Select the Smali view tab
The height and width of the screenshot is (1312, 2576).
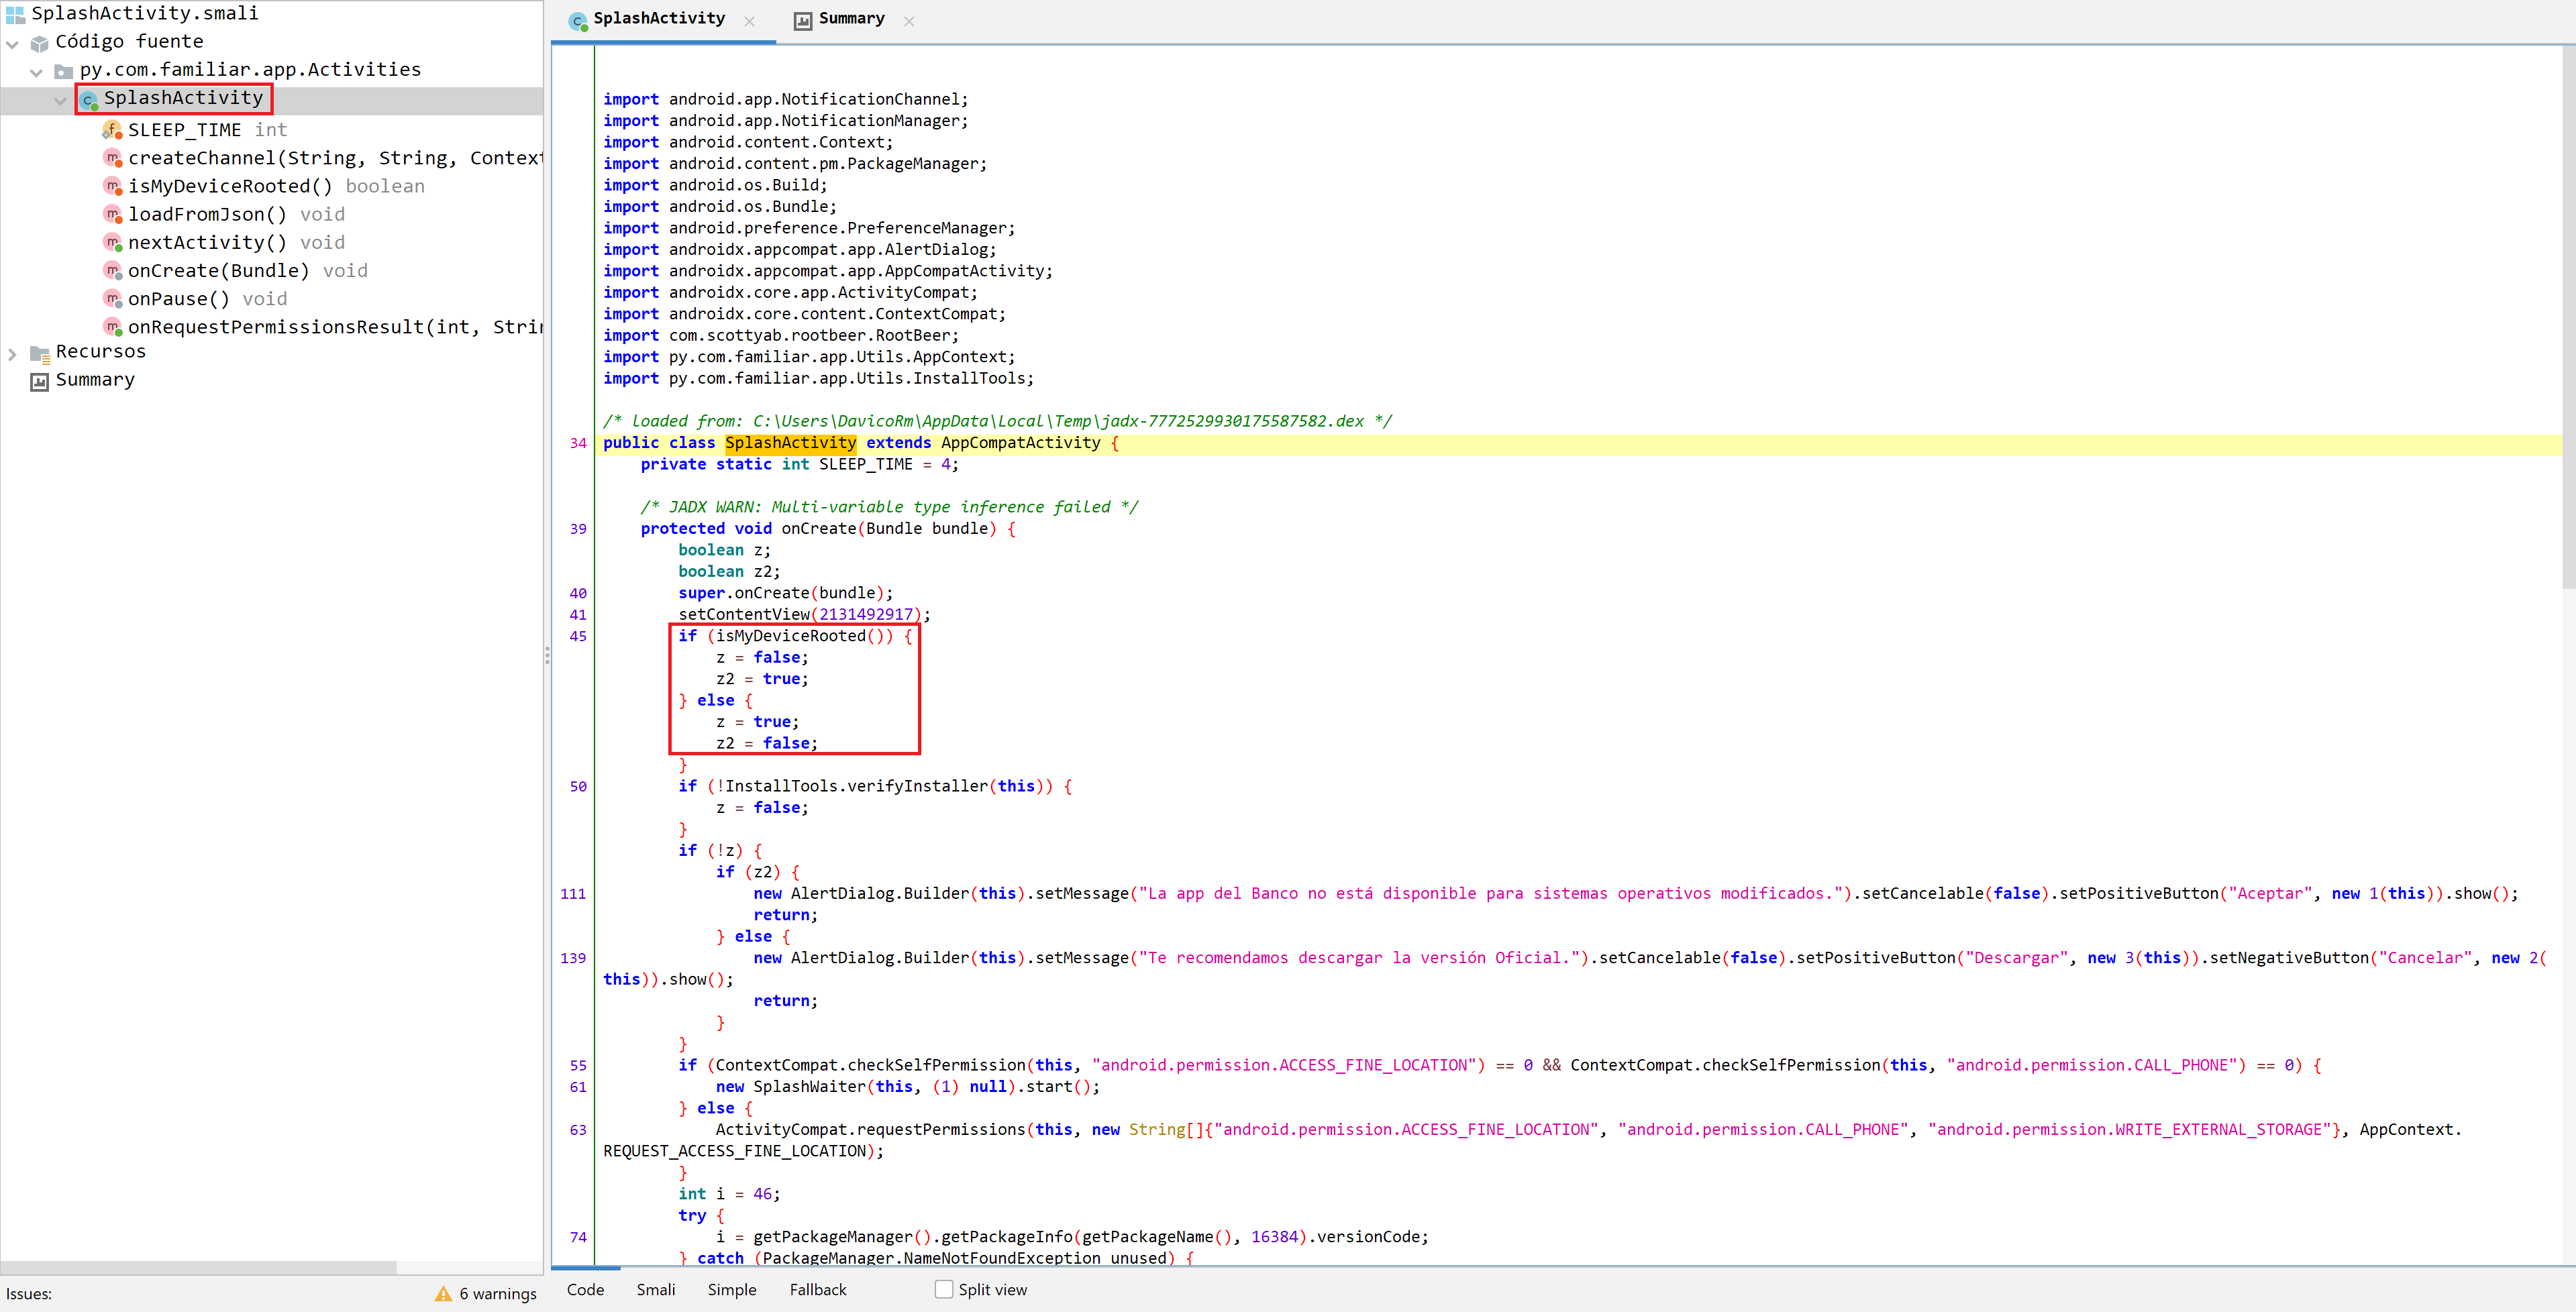coord(656,1289)
